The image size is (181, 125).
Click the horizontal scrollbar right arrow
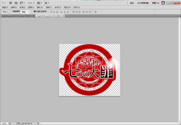click(177, 123)
